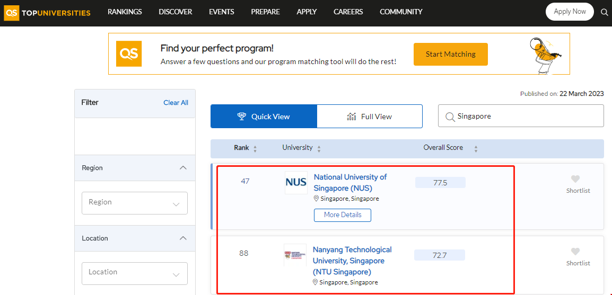The height and width of the screenshot is (295, 612).
Task: Shortlist Nanyang Technological University heart icon
Action: pyautogui.click(x=575, y=252)
